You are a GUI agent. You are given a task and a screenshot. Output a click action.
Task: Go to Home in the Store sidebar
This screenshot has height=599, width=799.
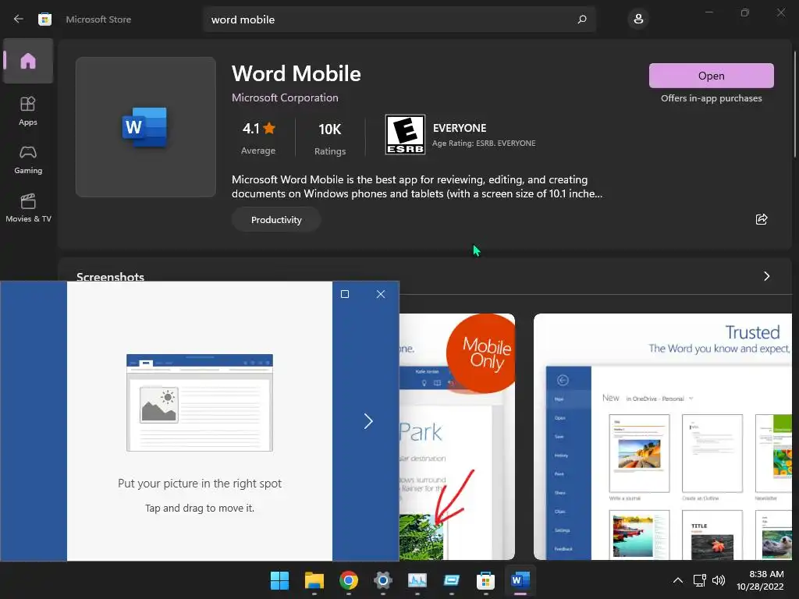[x=28, y=61]
